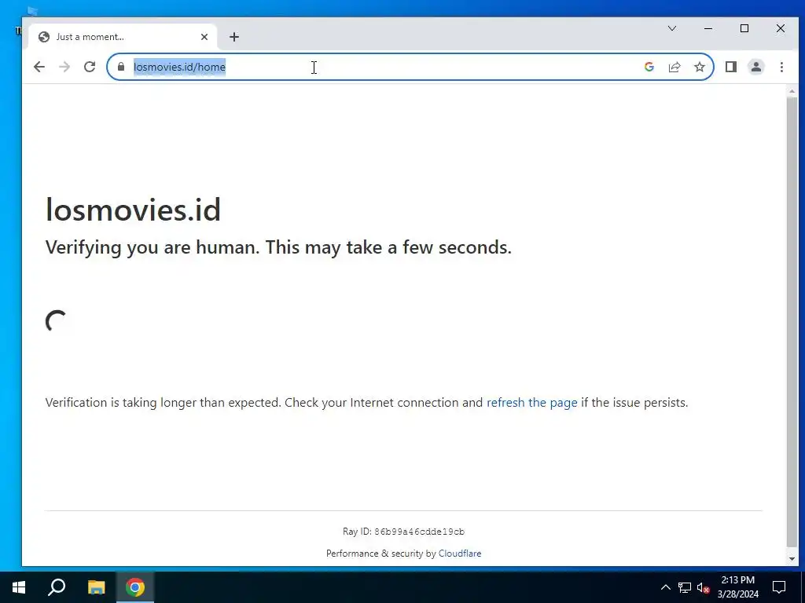Click the Chrome taskbar icon

pos(135,587)
